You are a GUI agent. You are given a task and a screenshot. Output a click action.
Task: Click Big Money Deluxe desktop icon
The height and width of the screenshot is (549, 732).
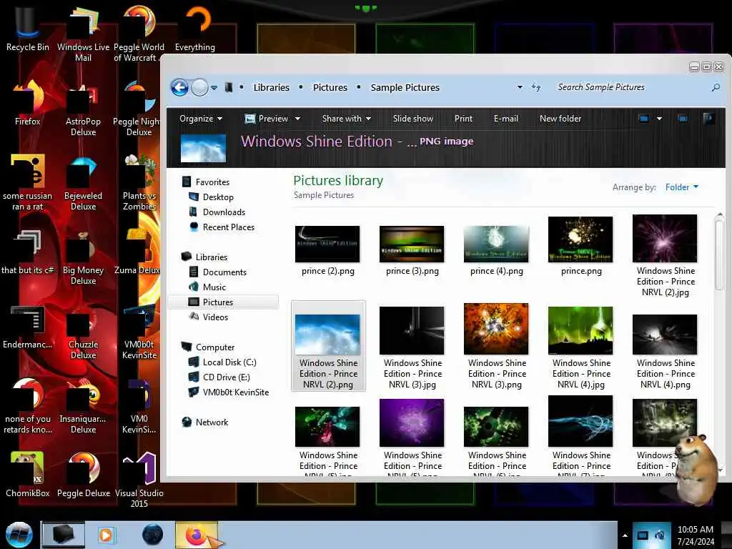[83, 257]
